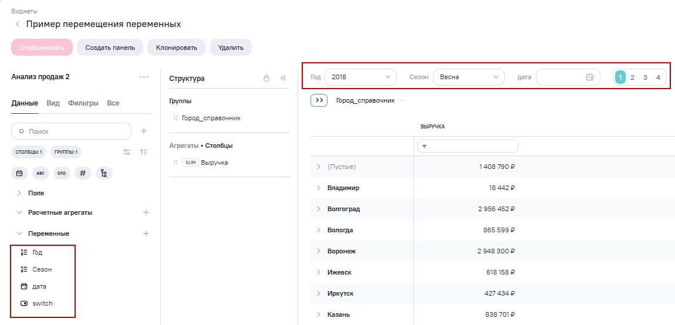Image resolution: width=675 pixels, height=325 pixels.
Task: Filter fields by 010 binary type
Action: point(62,173)
